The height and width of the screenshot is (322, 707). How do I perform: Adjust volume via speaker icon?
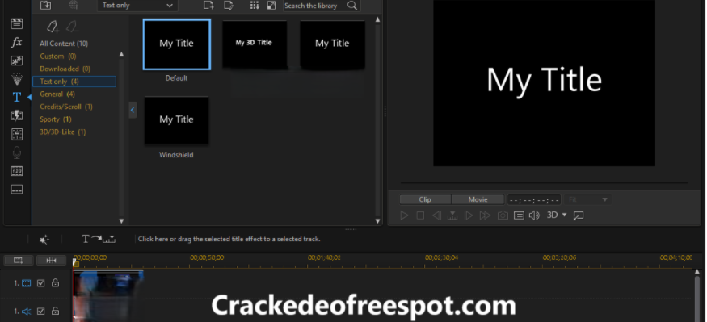534,215
